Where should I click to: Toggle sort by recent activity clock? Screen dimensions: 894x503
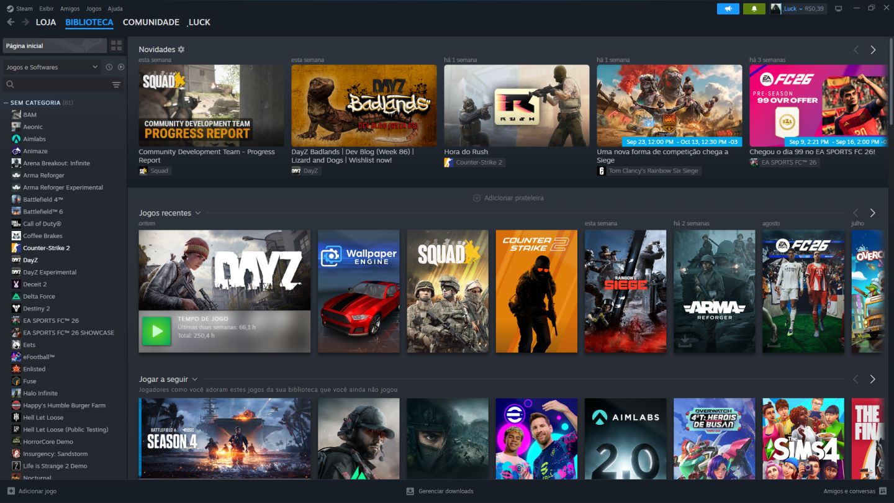[109, 67]
